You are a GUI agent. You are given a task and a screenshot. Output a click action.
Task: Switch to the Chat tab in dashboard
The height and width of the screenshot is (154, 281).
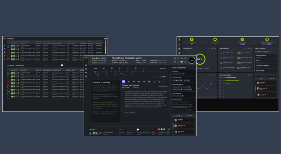(x=259, y=77)
